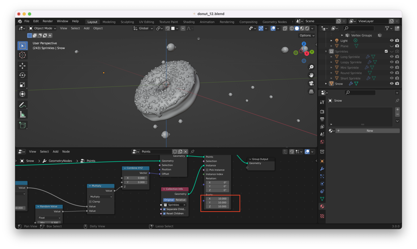Viewport: 417px width, 249px height.
Task: Uncheck the Reset Children checkbox
Action: point(164,214)
